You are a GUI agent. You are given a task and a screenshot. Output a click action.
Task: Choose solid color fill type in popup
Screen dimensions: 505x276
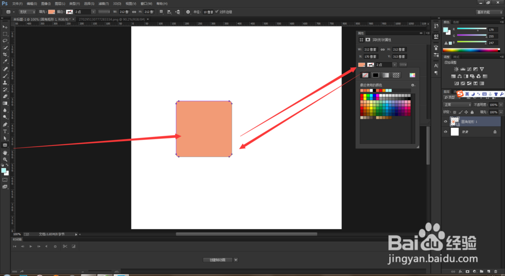pyautogui.click(x=376, y=75)
